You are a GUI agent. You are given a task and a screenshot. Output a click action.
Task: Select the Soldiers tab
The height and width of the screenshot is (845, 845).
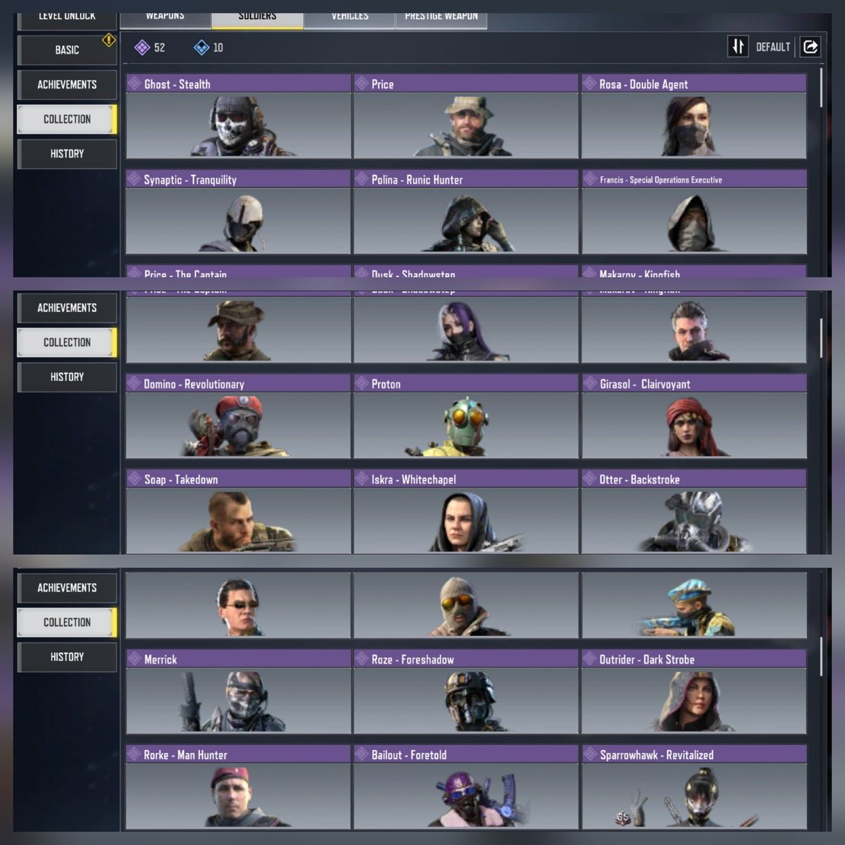tap(257, 19)
